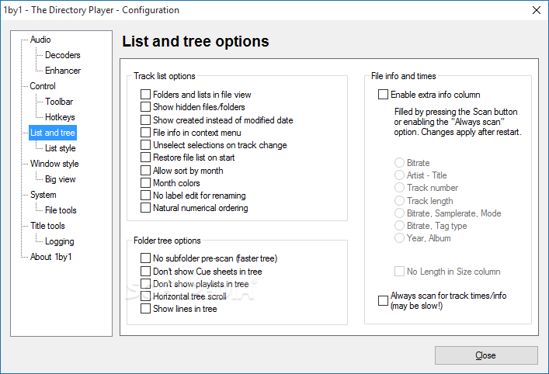549x374 pixels.
Task: Select the Bitrate radio option
Action: coord(399,163)
